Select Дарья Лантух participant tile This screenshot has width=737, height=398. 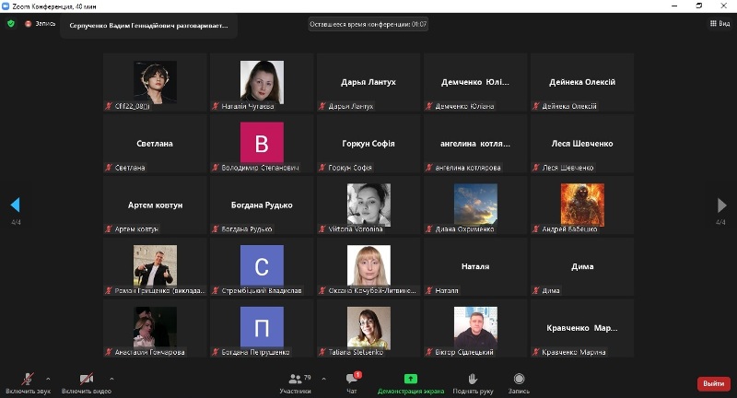[x=368, y=82]
